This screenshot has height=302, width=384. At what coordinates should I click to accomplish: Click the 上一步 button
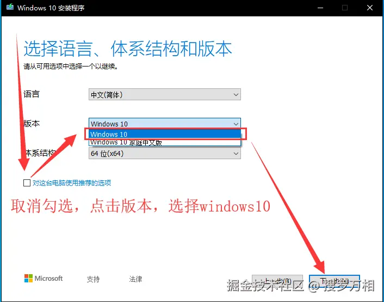click(x=277, y=281)
